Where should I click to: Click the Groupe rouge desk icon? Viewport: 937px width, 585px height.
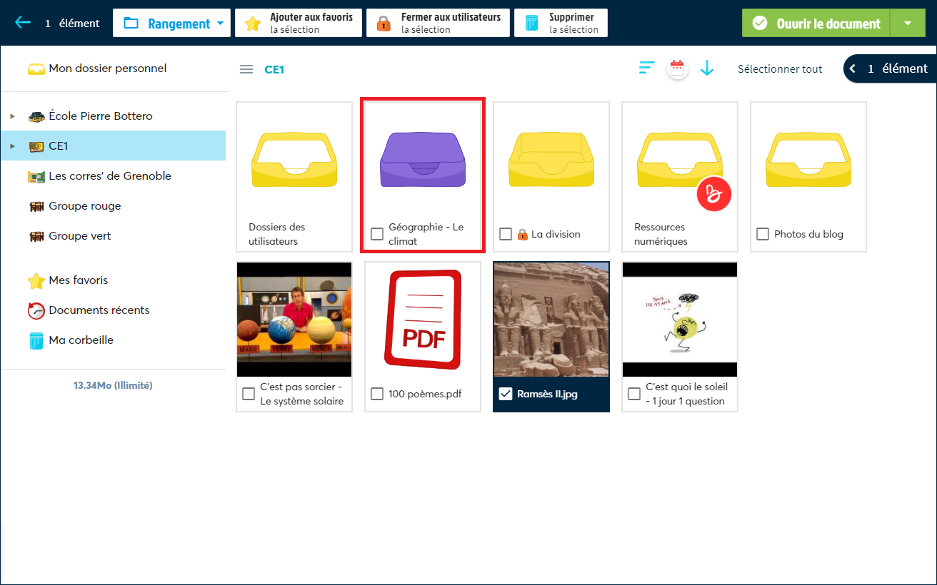36,206
